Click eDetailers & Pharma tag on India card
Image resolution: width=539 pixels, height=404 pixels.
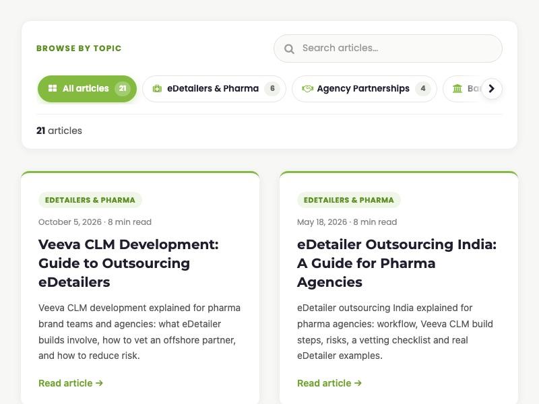tap(348, 200)
